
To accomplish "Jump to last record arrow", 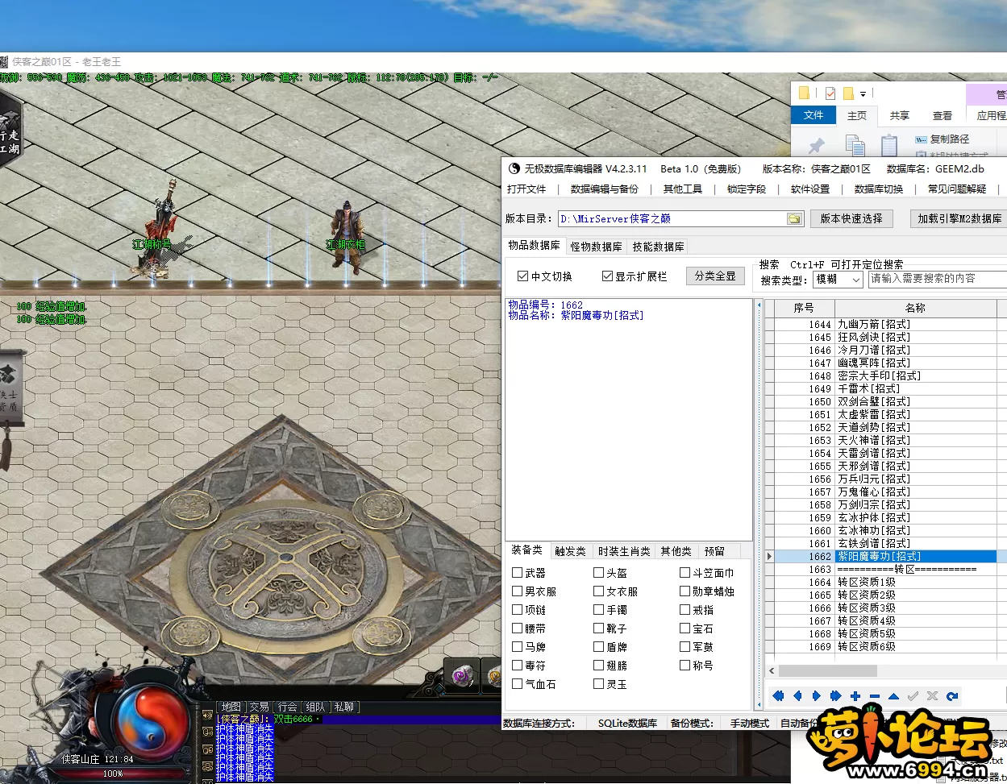I will (835, 696).
